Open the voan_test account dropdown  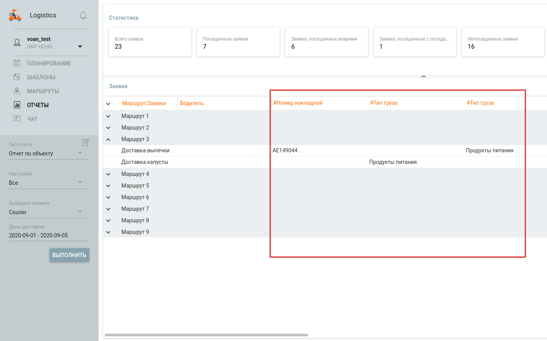coord(80,46)
